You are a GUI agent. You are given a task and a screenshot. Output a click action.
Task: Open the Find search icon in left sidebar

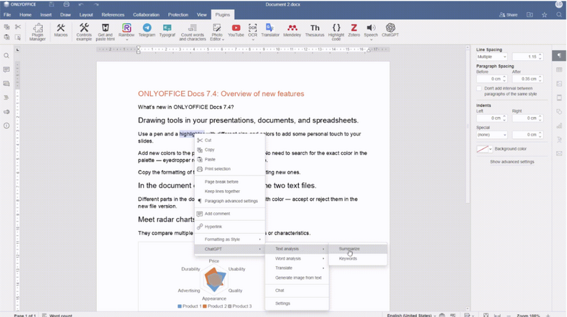point(6,56)
